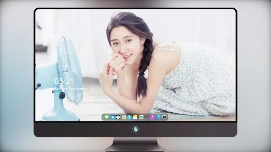This screenshot has width=271, height=152.
Task: Open the blue App Store dock icon
Action: tap(159, 117)
